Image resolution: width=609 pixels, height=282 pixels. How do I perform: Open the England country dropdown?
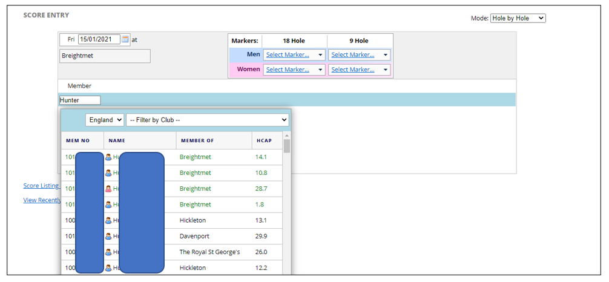pos(105,120)
